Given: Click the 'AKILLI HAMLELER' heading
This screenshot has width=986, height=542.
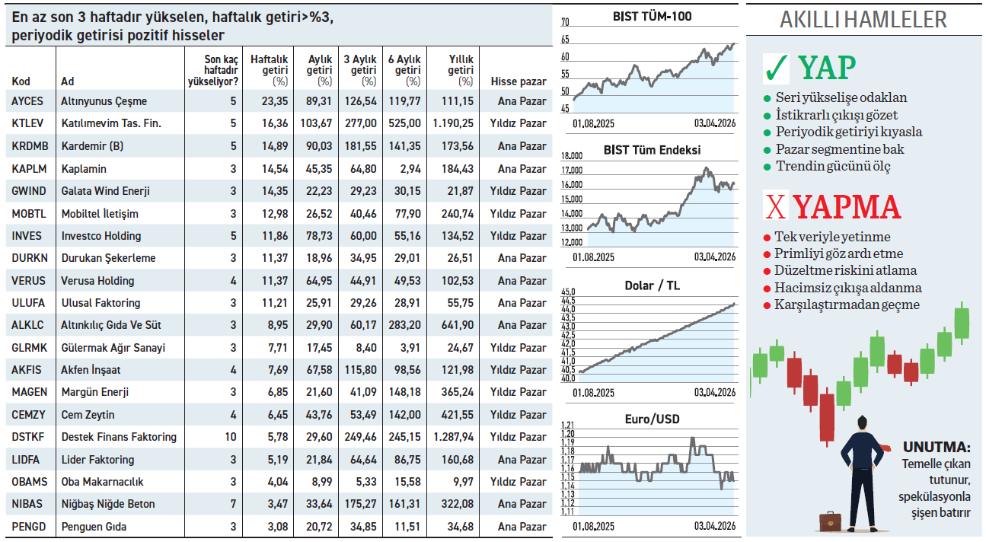Looking at the screenshot, I should pos(863,20).
